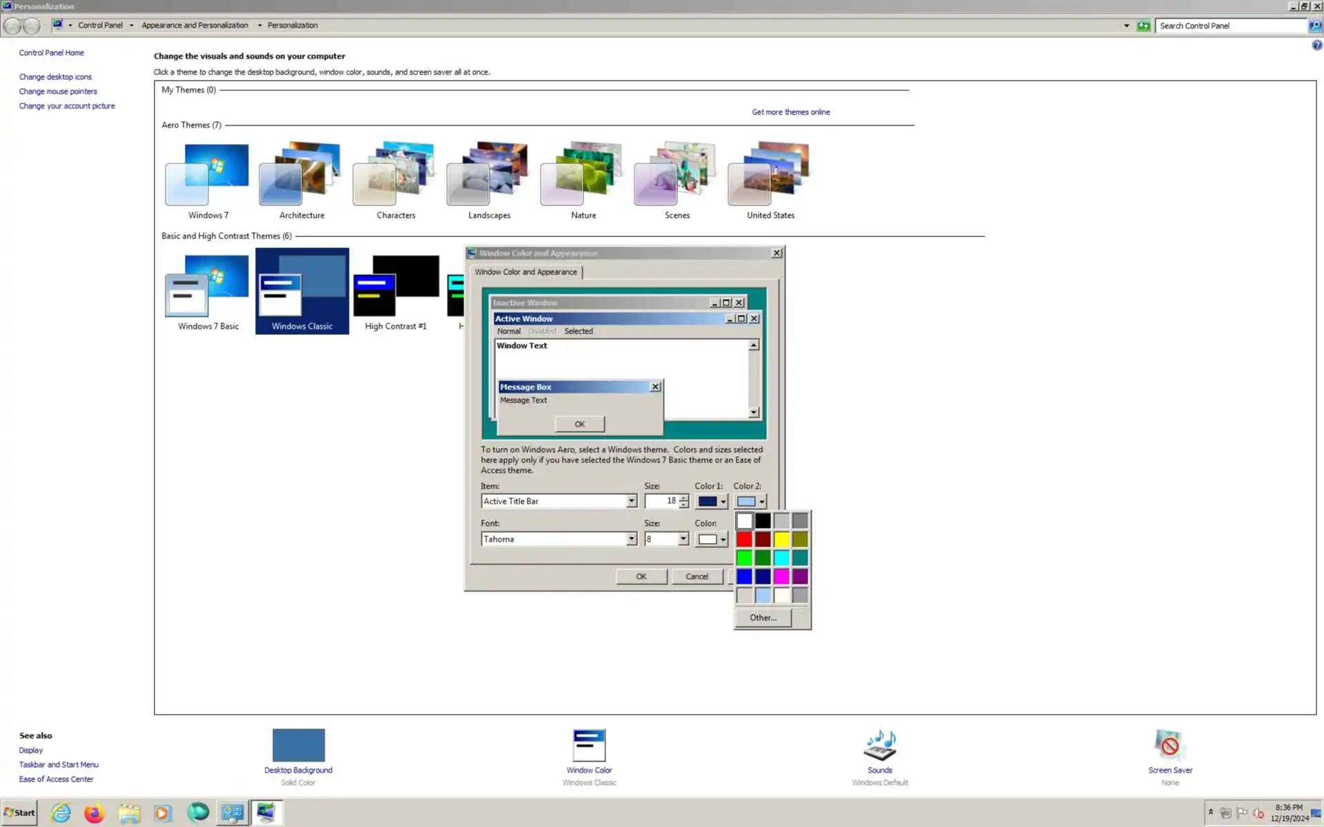The height and width of the screenshot is (827, 1324).
Task: Expand the Item dropdown showing Active Title Bar
Action: pos(631,501)
